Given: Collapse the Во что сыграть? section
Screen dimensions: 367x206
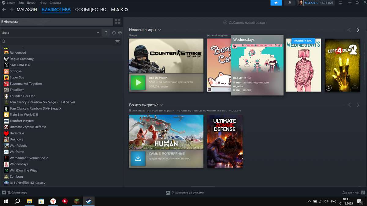Looking at the screenshot, I should tap(161, 105).
